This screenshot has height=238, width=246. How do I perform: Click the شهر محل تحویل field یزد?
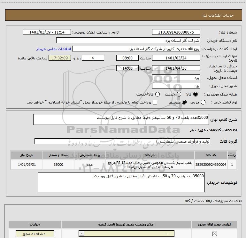tap(176, 86)
